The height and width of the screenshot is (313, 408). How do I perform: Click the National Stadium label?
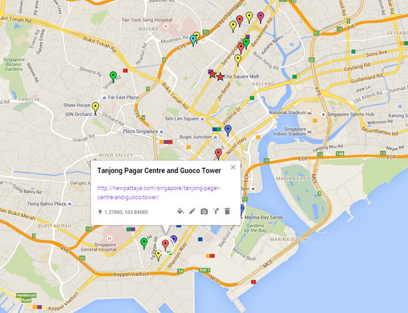pos(288,113)
